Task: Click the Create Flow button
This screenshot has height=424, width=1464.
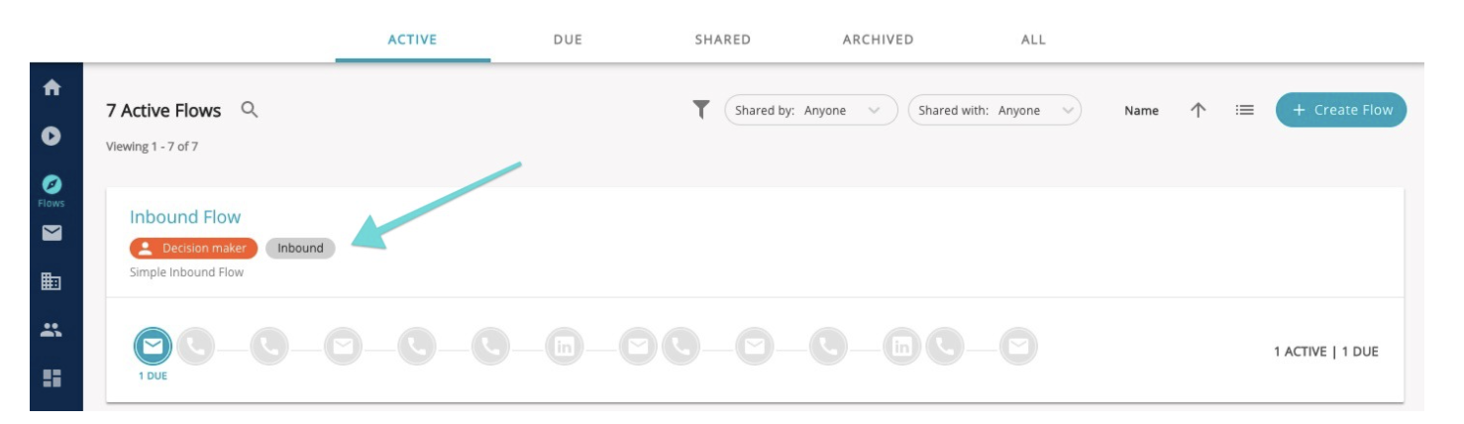Action: [1341, 110]
